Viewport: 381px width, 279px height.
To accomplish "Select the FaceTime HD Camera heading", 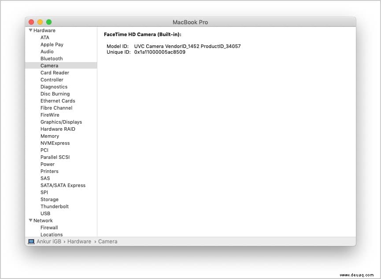I will coord(143,34).
